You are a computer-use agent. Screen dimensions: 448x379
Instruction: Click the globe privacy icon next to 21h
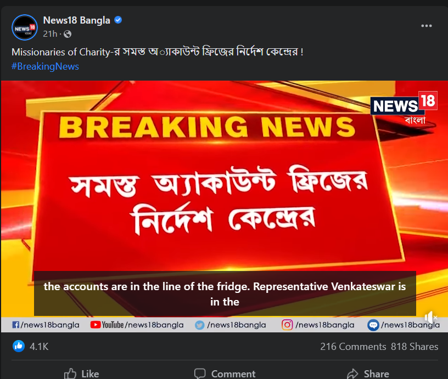point(67,33)
